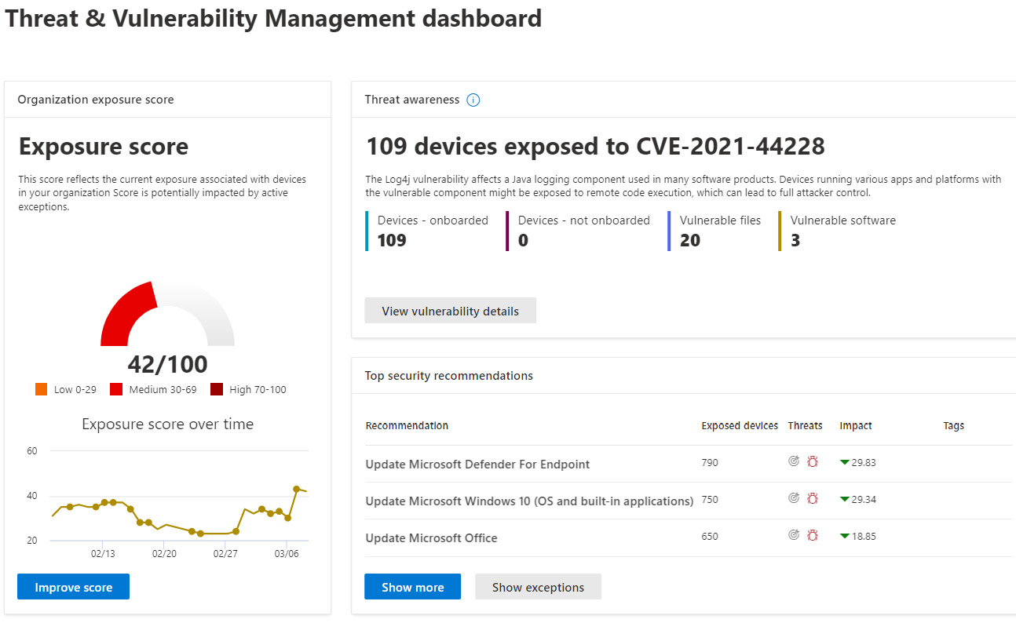This screenshot has height=623, width=1016.
Task: Open View vulnerability details
Action: (451, 311)
